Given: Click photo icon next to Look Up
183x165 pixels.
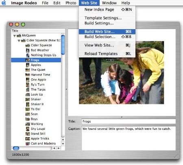Looking at the screenshot, I should (28, 94).
